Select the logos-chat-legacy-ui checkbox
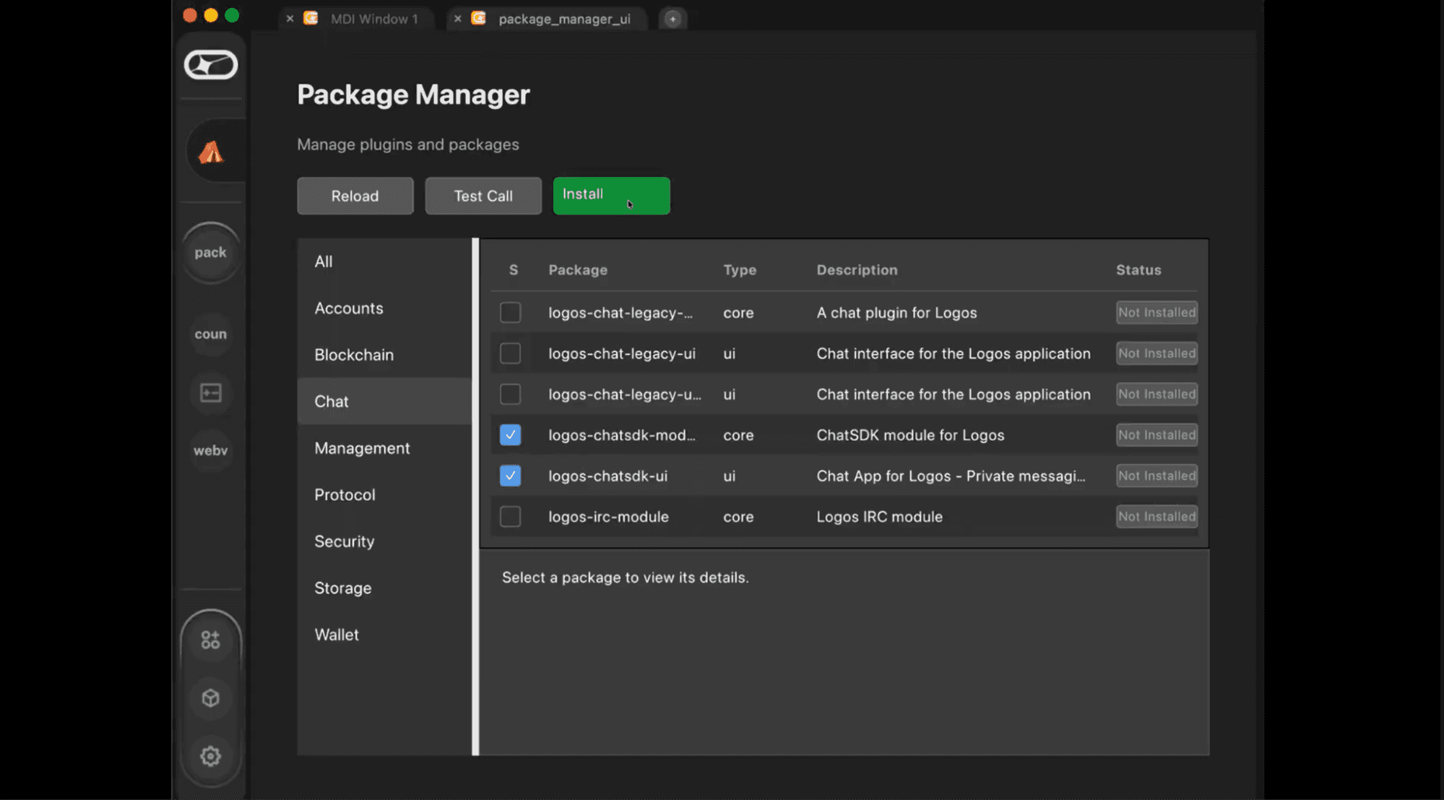 tap(511, 353)
